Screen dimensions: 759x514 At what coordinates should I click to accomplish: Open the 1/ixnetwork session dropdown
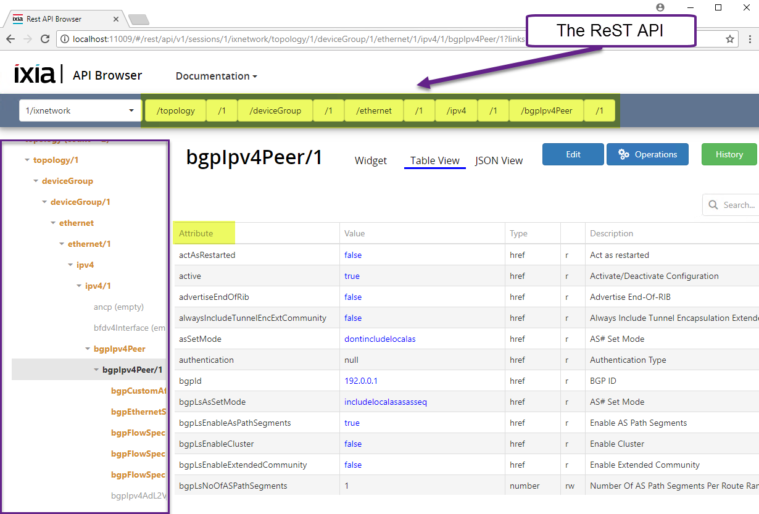[x=80, y=111]
